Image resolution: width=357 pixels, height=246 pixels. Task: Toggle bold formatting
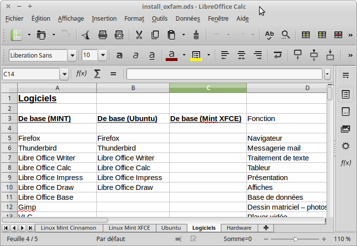119,55
